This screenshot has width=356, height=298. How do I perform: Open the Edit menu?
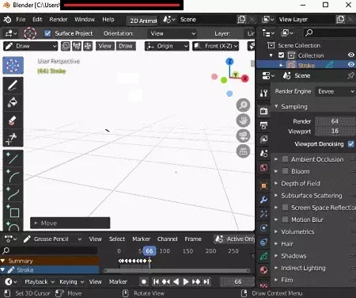point(37,20)
